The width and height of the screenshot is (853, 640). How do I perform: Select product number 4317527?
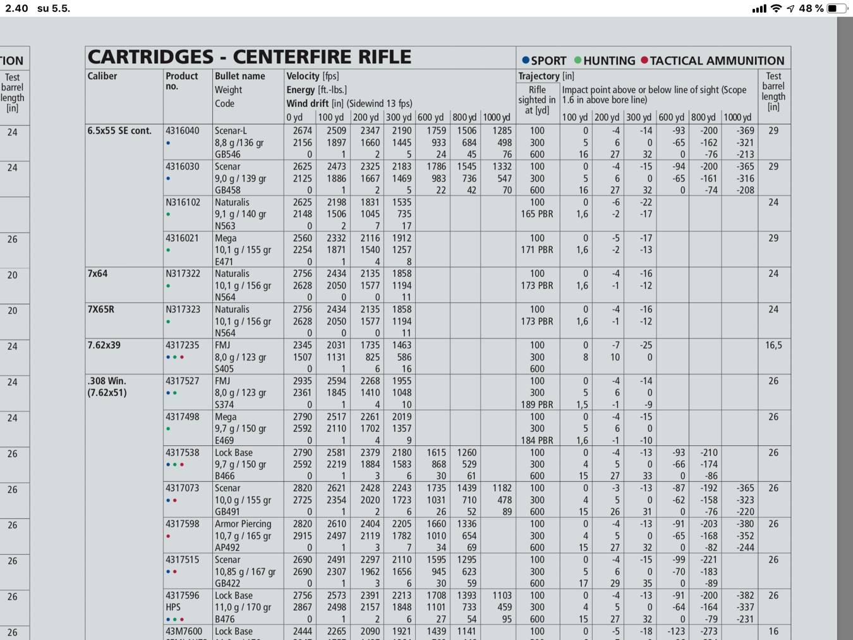[182, 381]
